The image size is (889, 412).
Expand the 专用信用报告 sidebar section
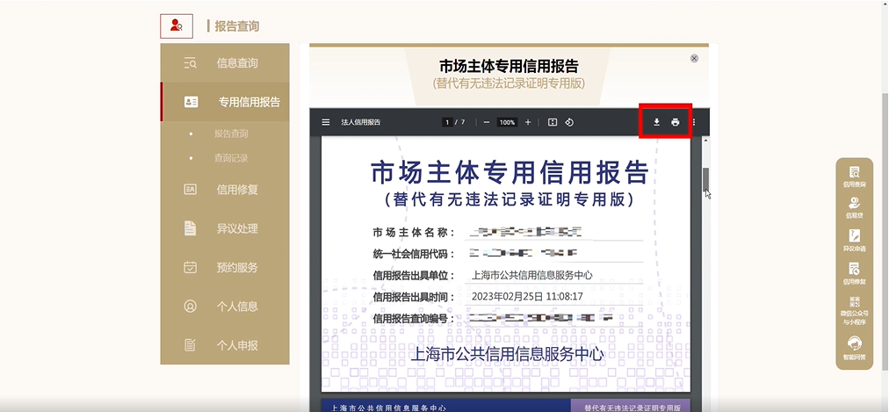(x=225, y=102)
